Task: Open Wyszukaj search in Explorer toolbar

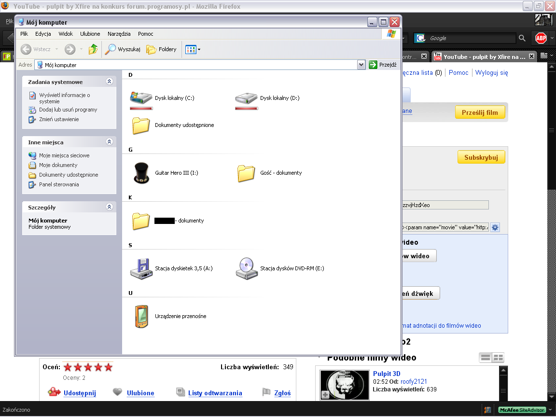Action: coord(123,49)
